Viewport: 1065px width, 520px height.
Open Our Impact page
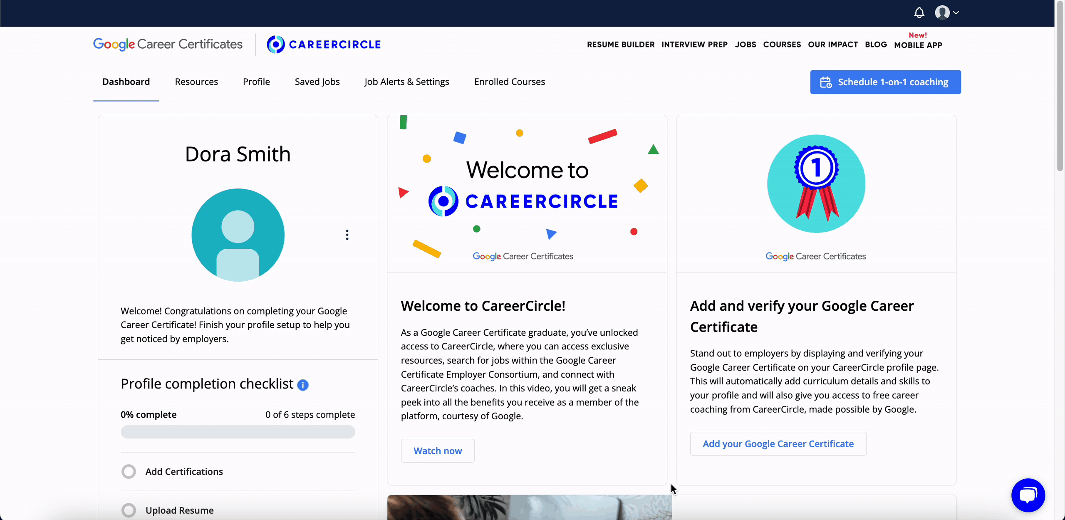(x=833, y=45)
